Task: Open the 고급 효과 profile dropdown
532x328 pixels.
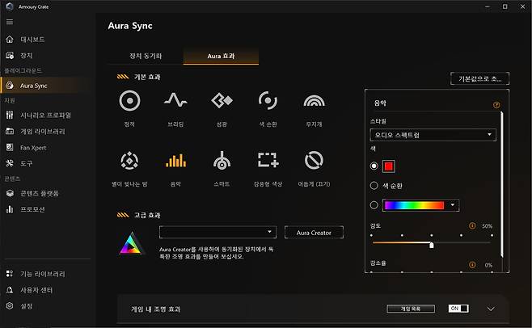Action: (x=217, y=232)
